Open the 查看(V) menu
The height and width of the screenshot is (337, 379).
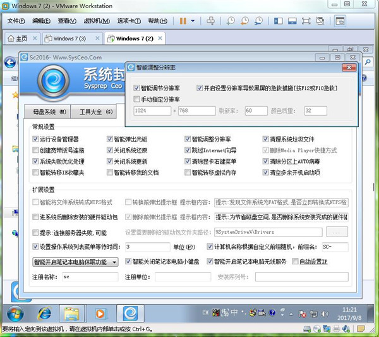tap(67, 21)
